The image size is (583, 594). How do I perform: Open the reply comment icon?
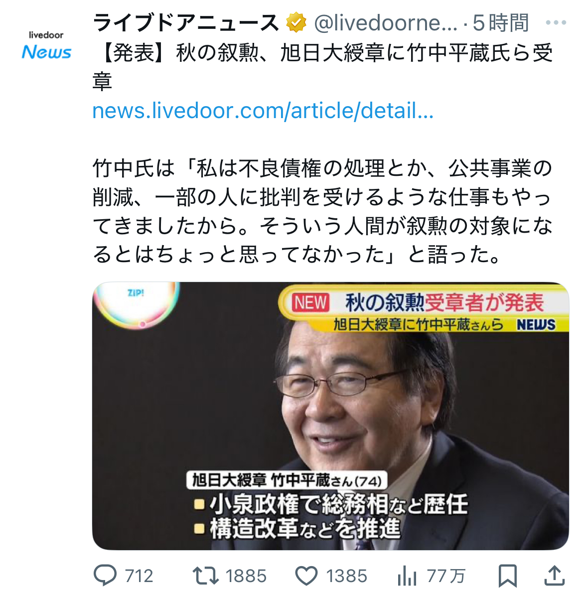(105, 576)
